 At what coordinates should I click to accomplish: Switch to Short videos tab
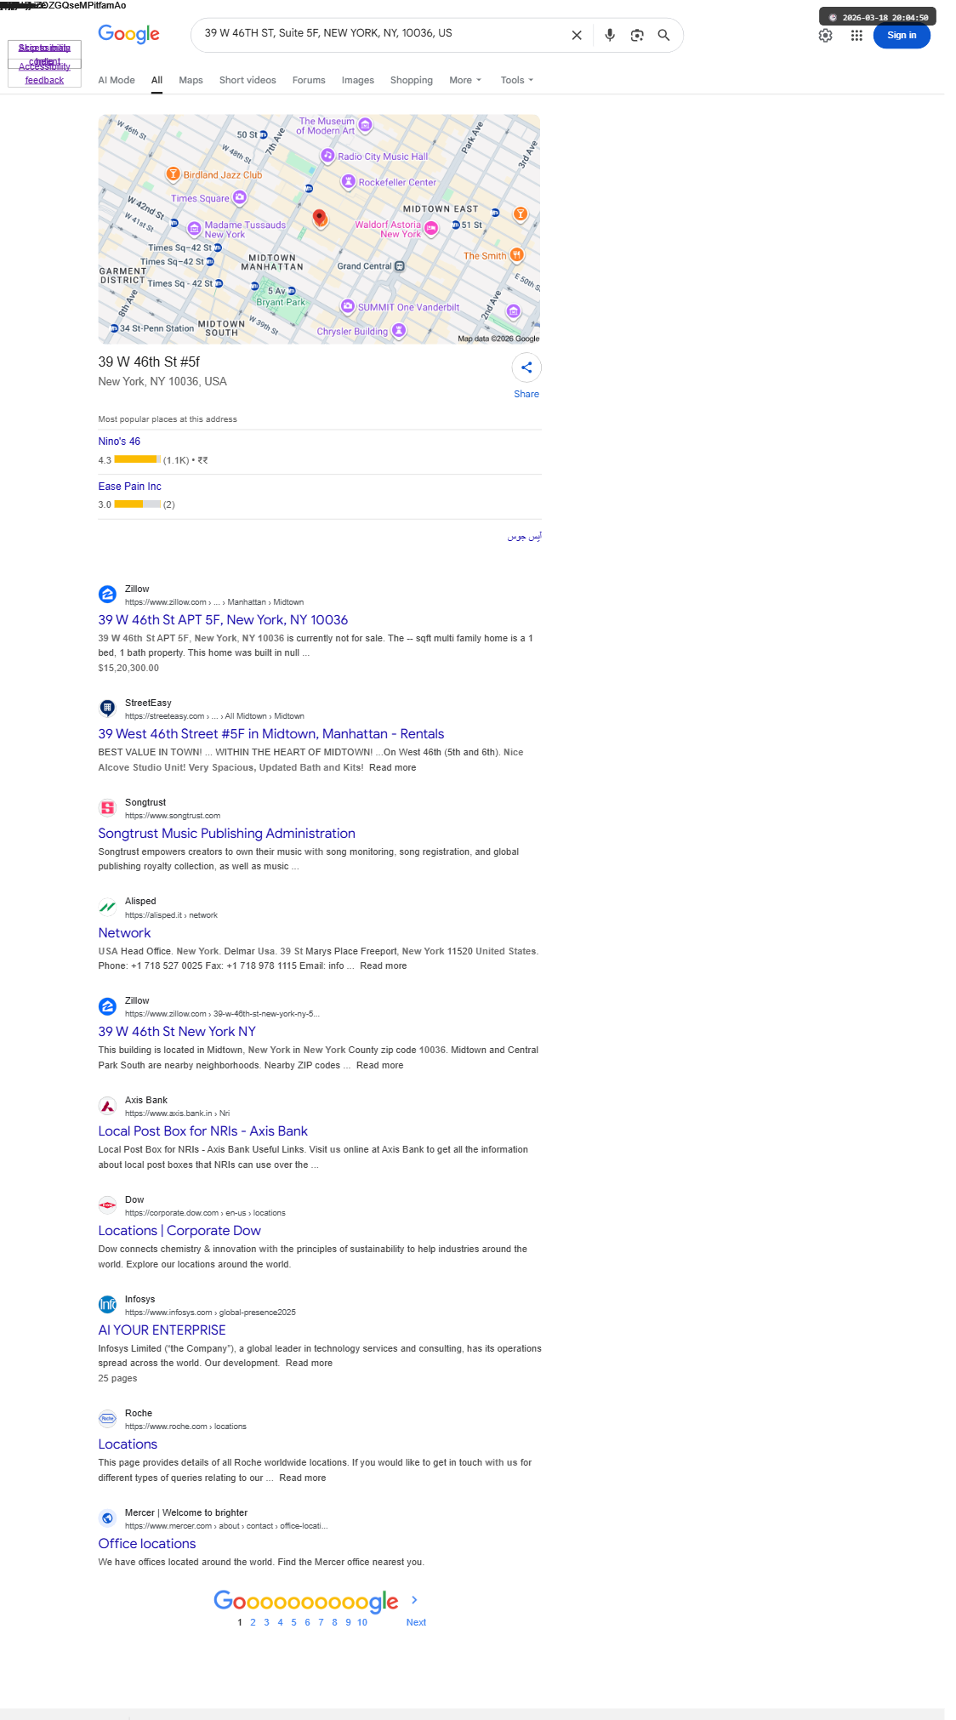tap(248, 80)
